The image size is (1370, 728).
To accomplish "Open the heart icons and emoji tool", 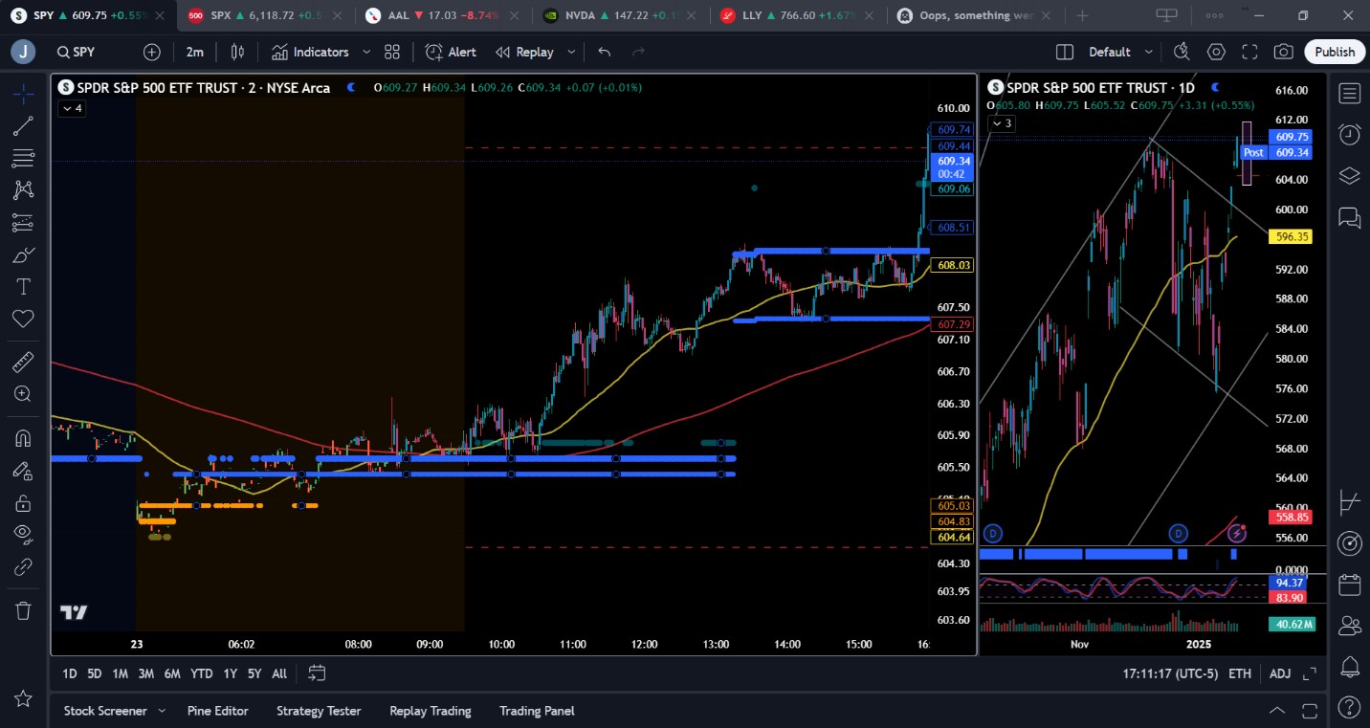I will click(24, 320).
